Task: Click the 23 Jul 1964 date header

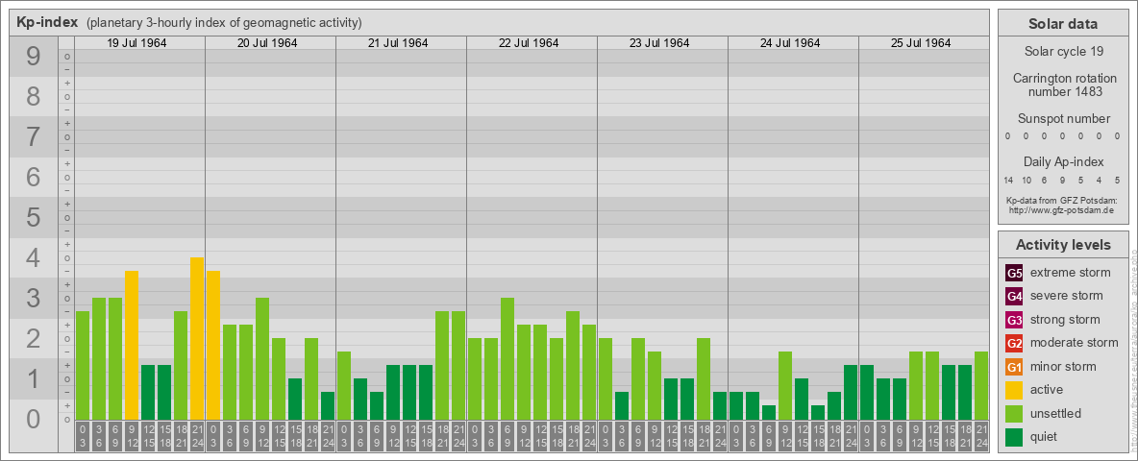Action: [x=659, y=43]
